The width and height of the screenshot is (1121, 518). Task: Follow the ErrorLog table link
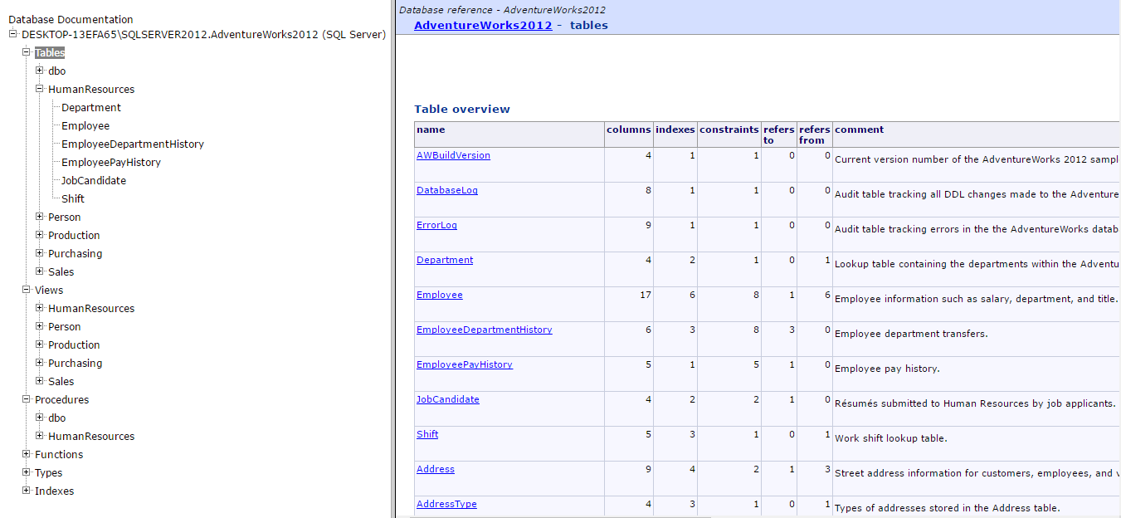click(436, 224)
